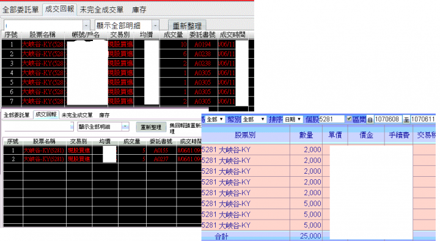Click 股票別 column header
440x241 pixels.
(245, 135)
